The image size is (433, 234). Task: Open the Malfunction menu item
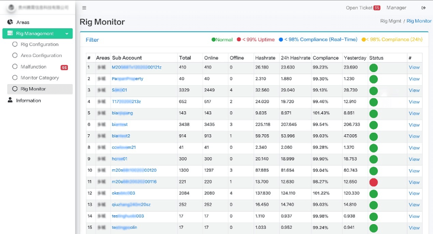pos(33,67)
